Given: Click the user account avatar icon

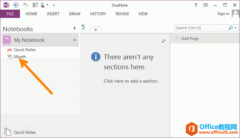Looking at the screenshot, I should (235, 14).
